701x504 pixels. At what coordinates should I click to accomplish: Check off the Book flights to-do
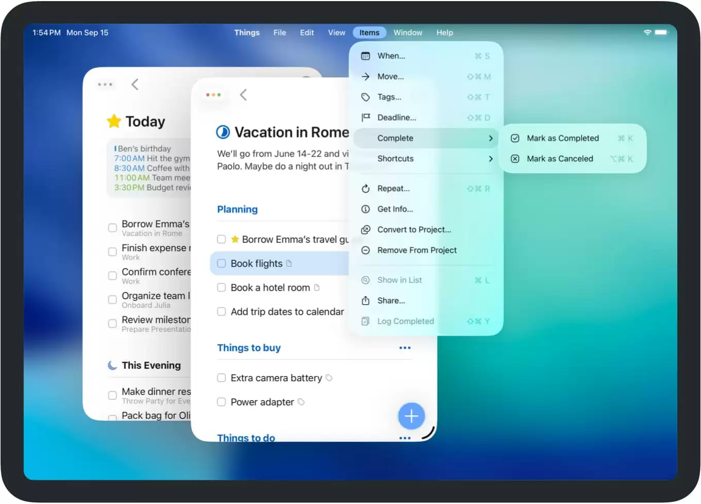222,264
